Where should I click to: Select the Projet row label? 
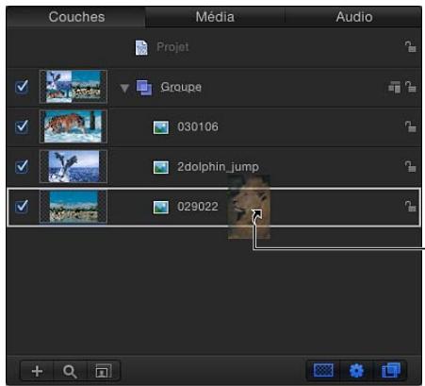[172, 47]
